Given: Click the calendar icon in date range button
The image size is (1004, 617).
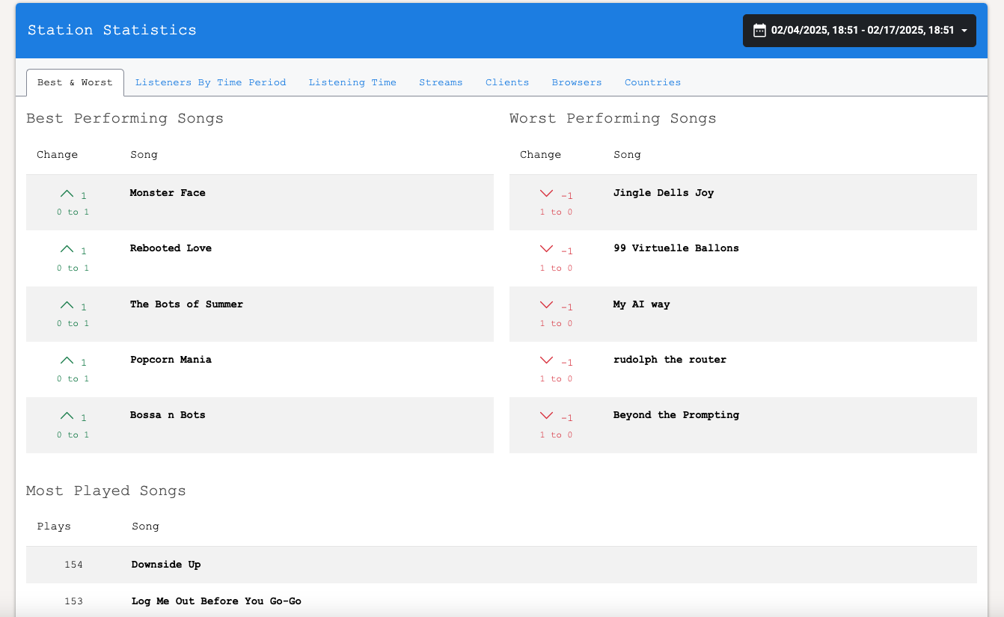Looking at the screenshot, I should pyautogui.click(x=759, y=31).
